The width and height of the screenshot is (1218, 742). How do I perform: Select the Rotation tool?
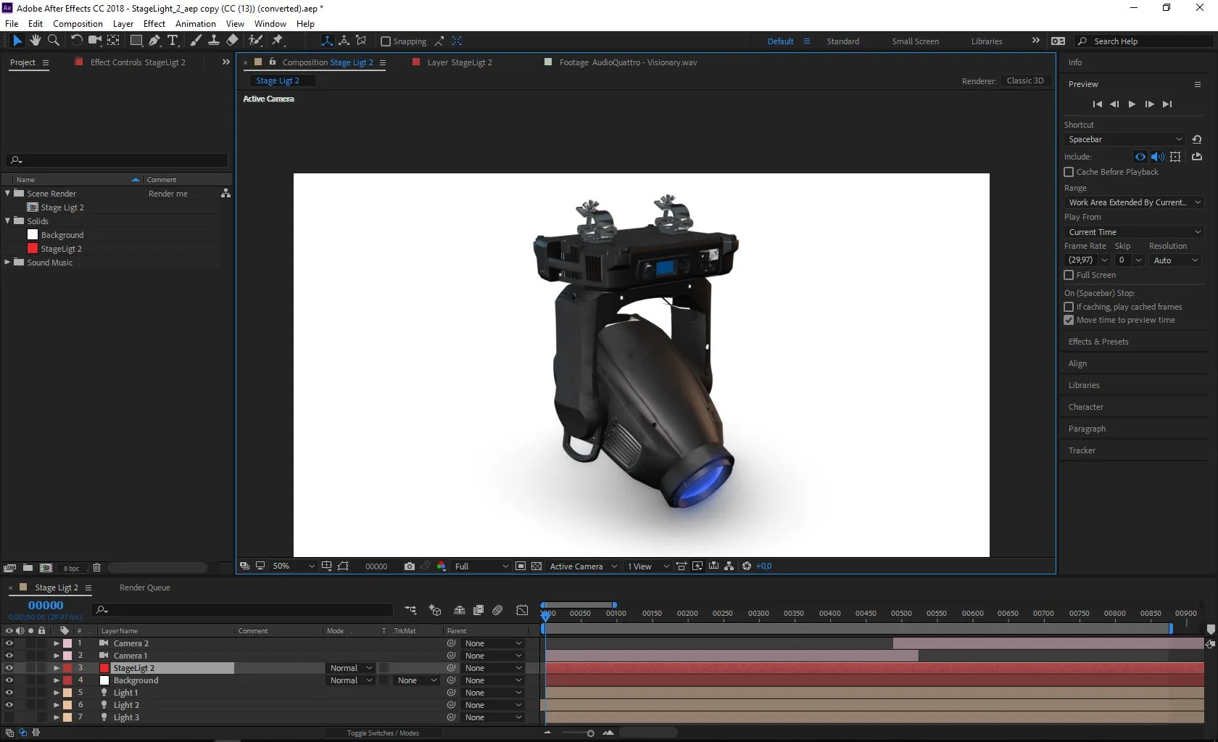[x=76, y=41]
